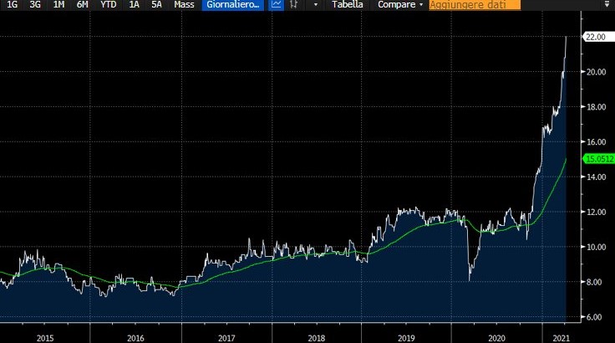Click the toolbar options arrow at far right
This screenshot has height=343, width=615.
(607, 5)
